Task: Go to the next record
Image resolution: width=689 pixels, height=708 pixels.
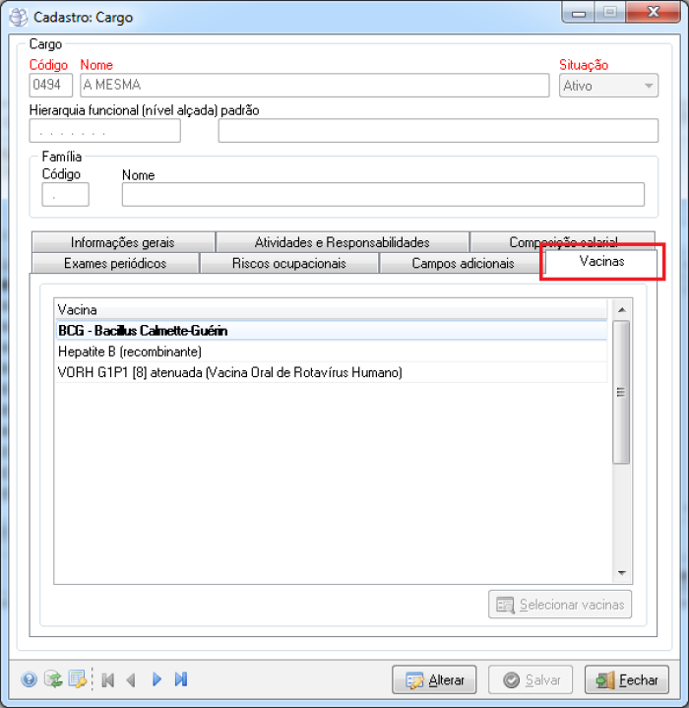Action: (157, 679)
